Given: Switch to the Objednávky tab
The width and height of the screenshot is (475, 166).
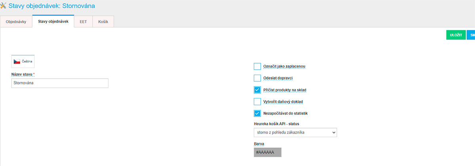Looking at the screenshot, I should tap(16, 22).
